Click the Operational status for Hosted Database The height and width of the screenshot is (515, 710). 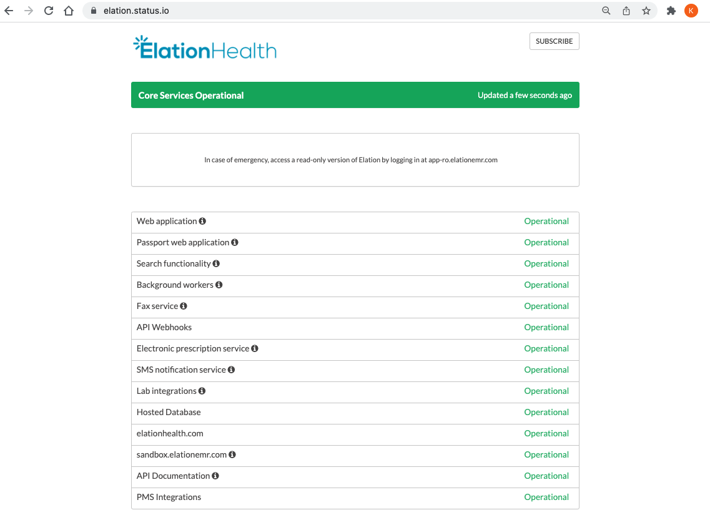click(x=546, y=412)
